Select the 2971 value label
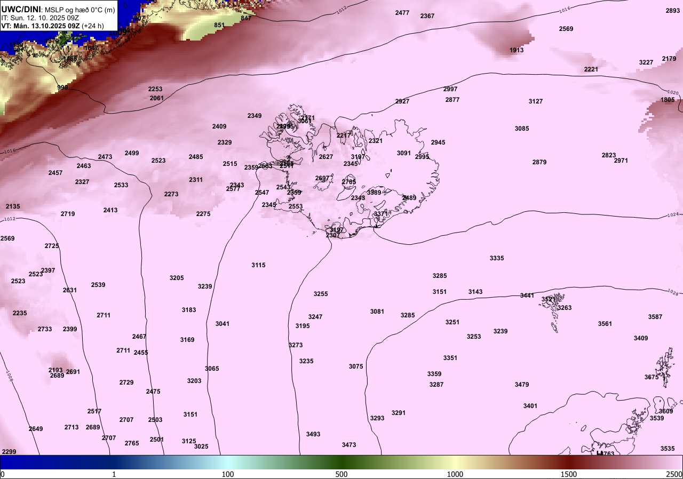Screen dimensions: 683x479 [621, 161]
